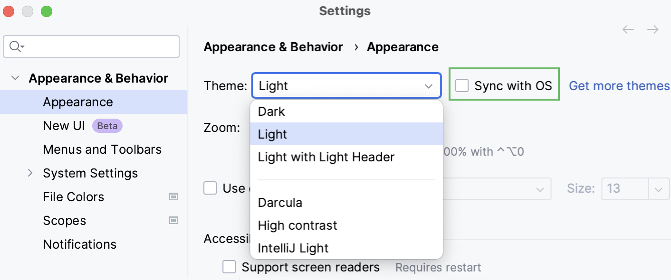Open the Get more themes link
The image size is (671, 280).
(x=619, y=86)
